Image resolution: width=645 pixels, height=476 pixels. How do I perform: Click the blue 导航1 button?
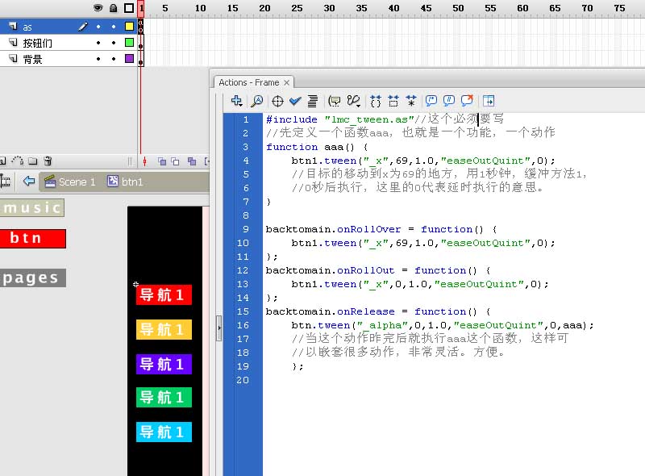tap(164, 432)
